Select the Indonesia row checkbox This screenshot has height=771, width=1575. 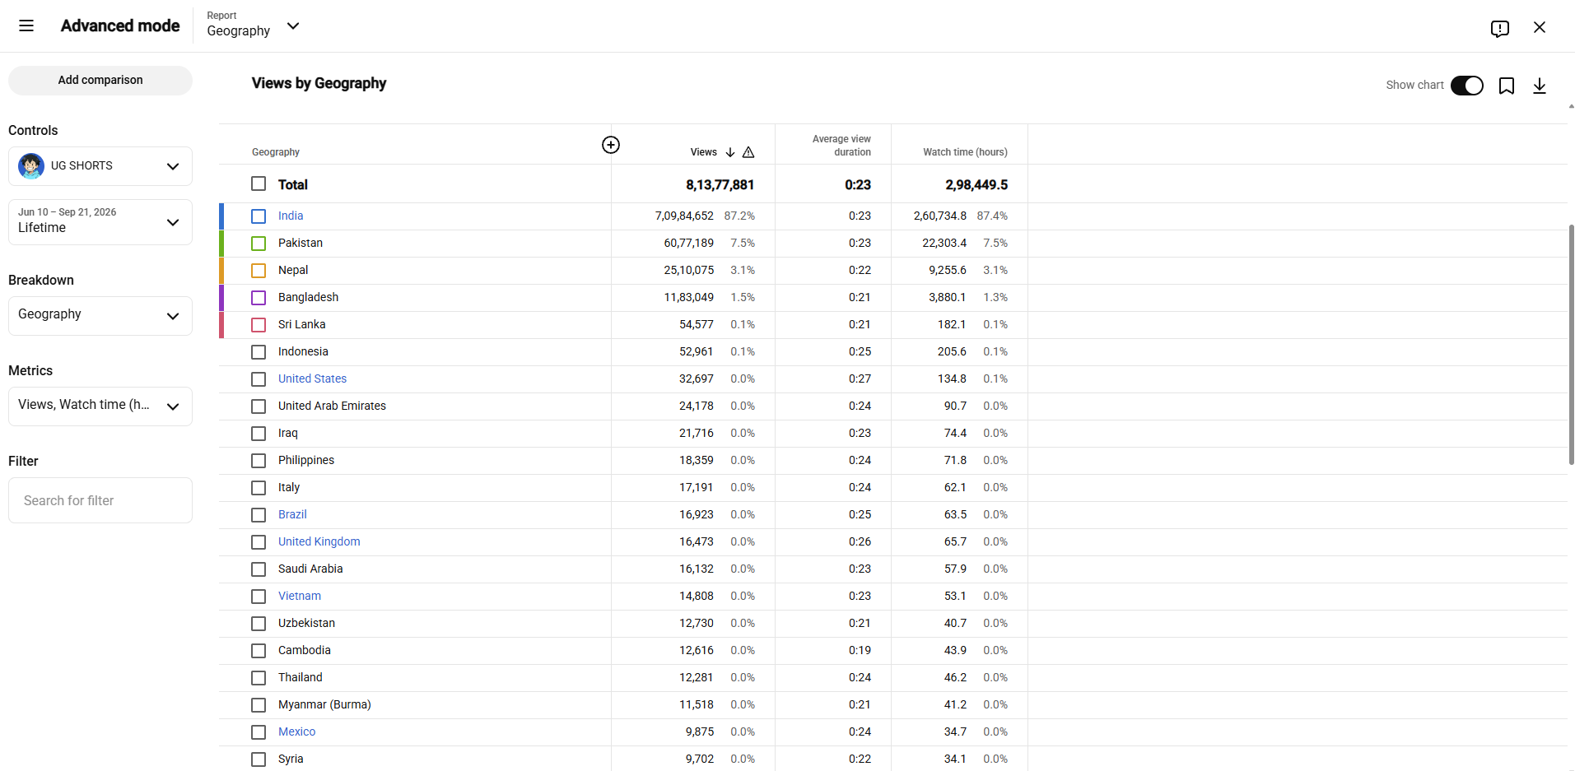pos(259,352)
